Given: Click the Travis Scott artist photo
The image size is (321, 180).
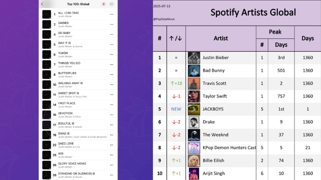Looking at the screenshot, I should (194, 84).
